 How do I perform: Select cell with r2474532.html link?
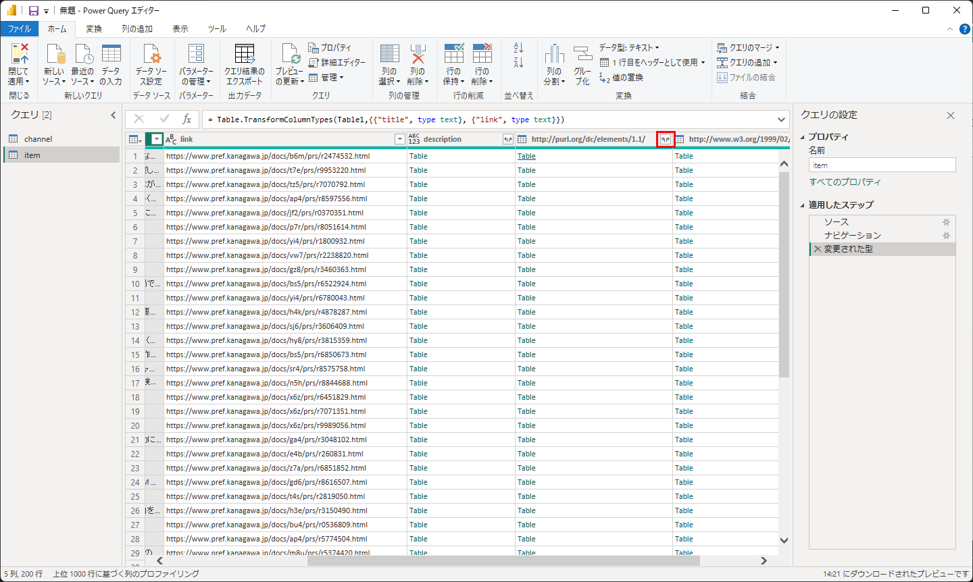[x=285, y=156]
